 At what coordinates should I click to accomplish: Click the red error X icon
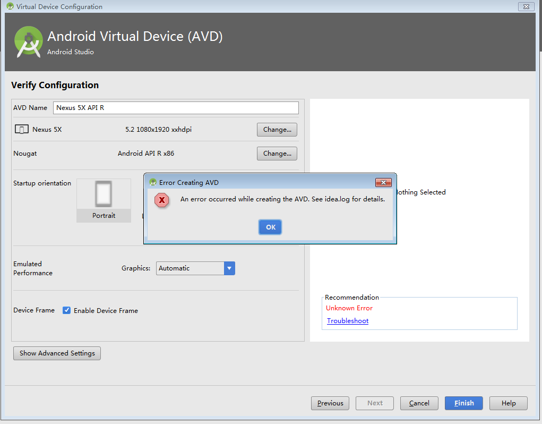pos(161,200)
